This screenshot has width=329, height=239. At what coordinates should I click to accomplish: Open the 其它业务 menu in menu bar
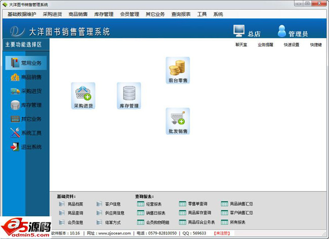[155, 14]
